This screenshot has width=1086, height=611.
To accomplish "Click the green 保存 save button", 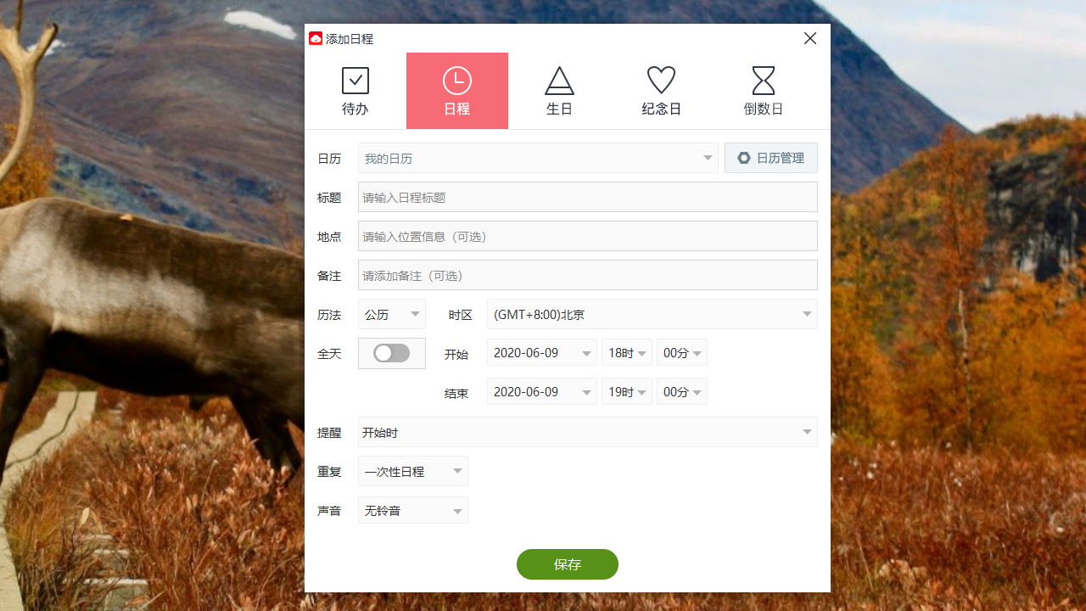I will coord(567,563).
